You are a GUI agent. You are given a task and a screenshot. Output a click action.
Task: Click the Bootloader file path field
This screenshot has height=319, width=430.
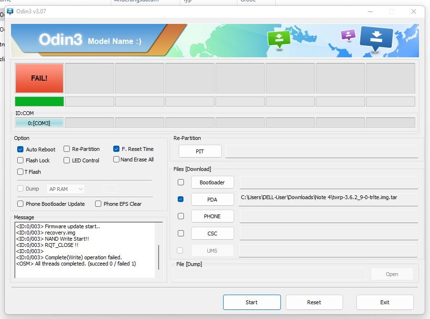[x=329, y=182]
